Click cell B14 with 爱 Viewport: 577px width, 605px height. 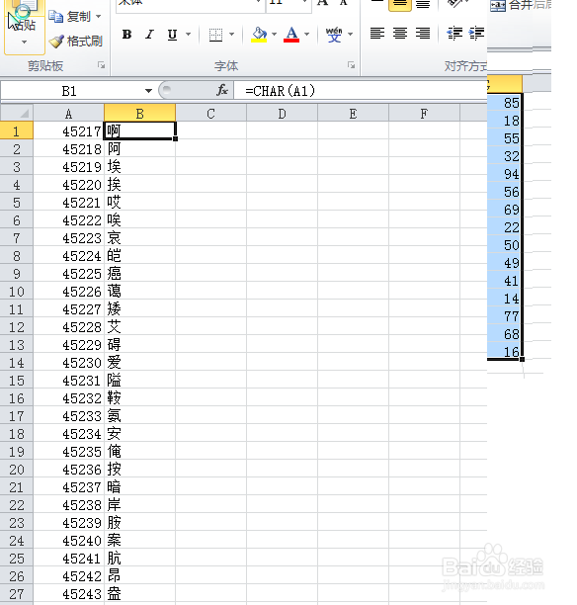point(139,362)
